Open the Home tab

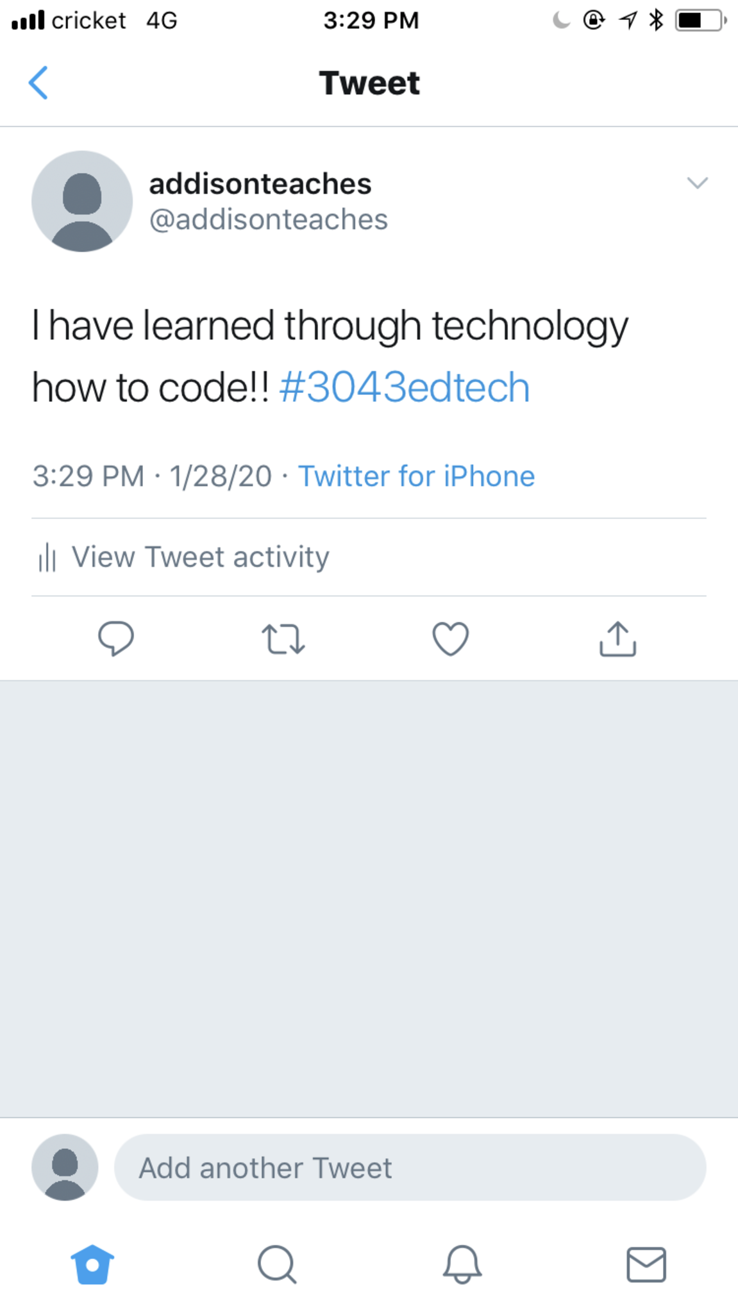point(92,1264)
